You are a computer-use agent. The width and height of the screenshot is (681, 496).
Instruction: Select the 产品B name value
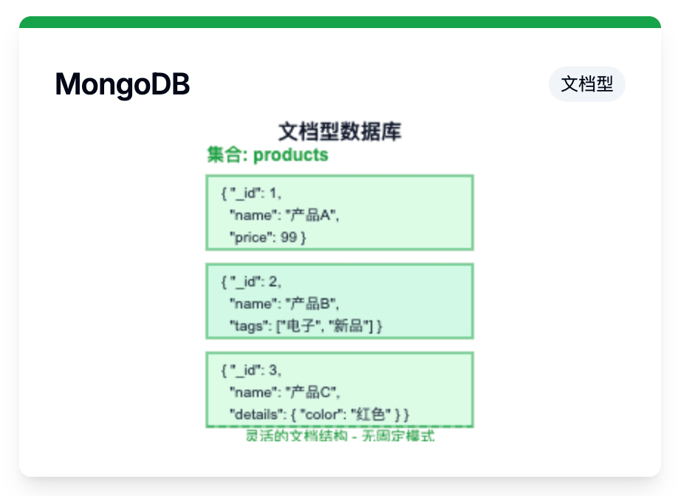[313, 304]
